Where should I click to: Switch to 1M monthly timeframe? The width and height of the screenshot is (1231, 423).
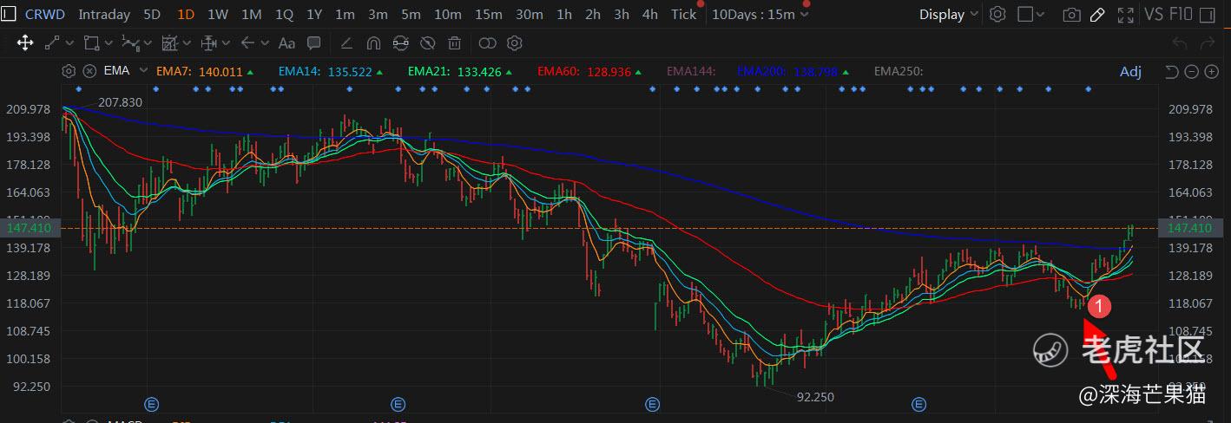(252, 14)
